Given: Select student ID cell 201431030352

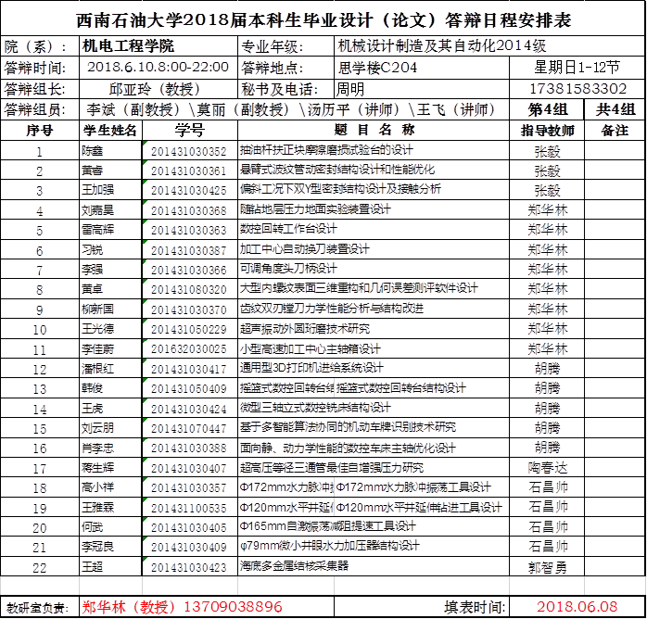Looking at the screenshot, I should pyautogui.click(x=188, y=151).
